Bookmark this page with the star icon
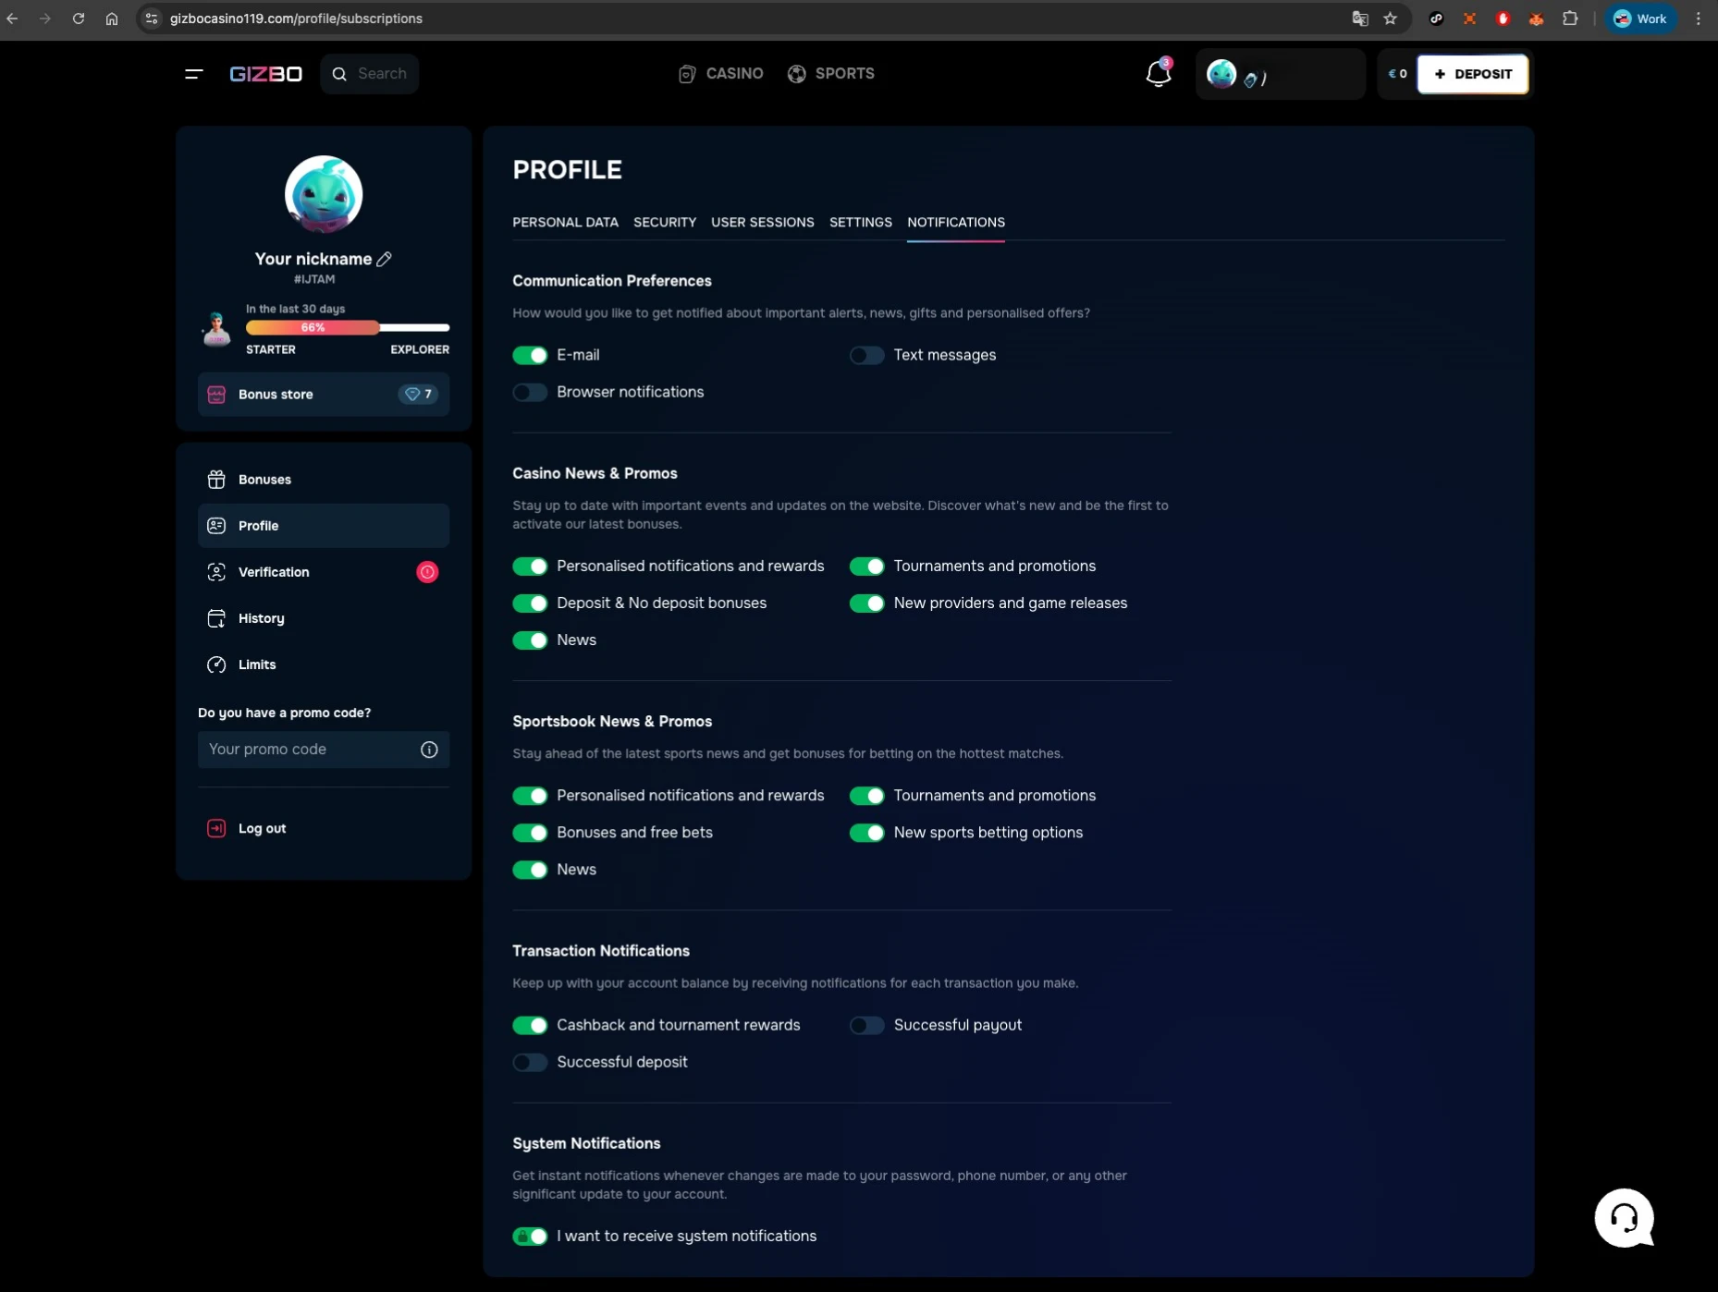The image size is (1718, 1292). point(1390,18)
